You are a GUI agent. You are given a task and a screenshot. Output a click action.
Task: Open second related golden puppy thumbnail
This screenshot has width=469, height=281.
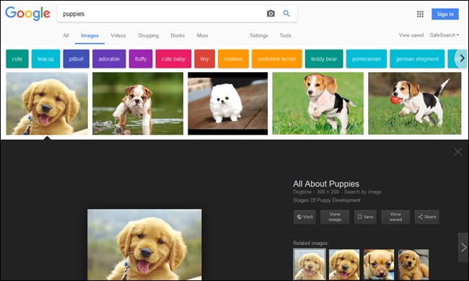coord(344,264)
